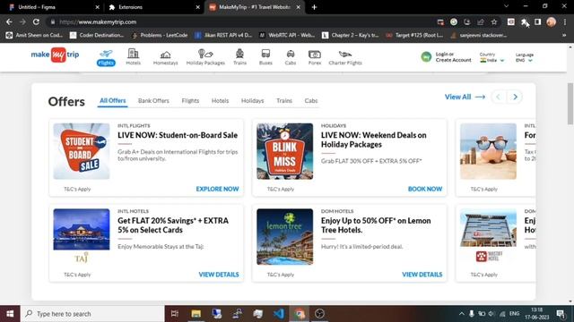Click the Windows search box
The image size is (574, 322).
pyautogui.click(x=92, y=314)
